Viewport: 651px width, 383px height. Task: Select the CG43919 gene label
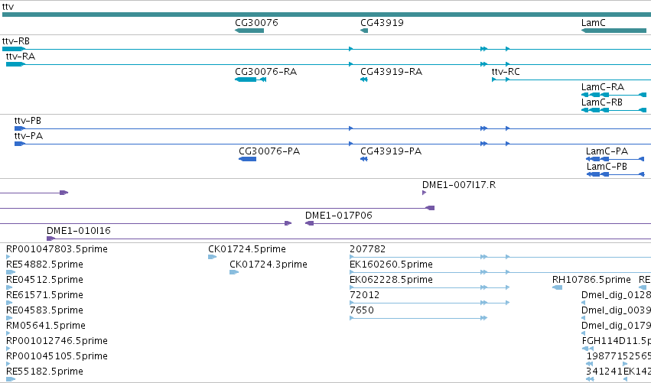382,22
